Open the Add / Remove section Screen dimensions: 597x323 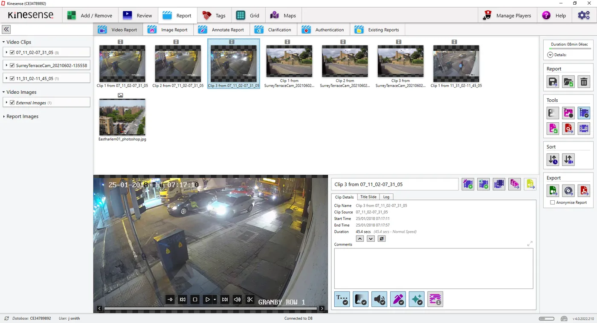pos(90,15)
